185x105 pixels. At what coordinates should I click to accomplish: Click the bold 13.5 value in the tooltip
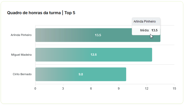tap(154, 30)
